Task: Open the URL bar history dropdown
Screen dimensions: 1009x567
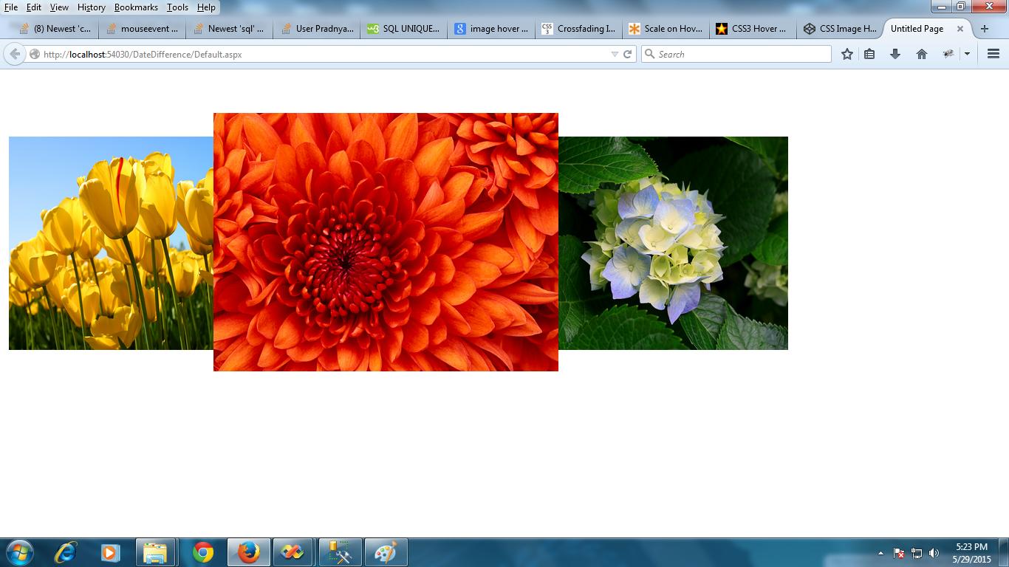Action: (614, 54)
